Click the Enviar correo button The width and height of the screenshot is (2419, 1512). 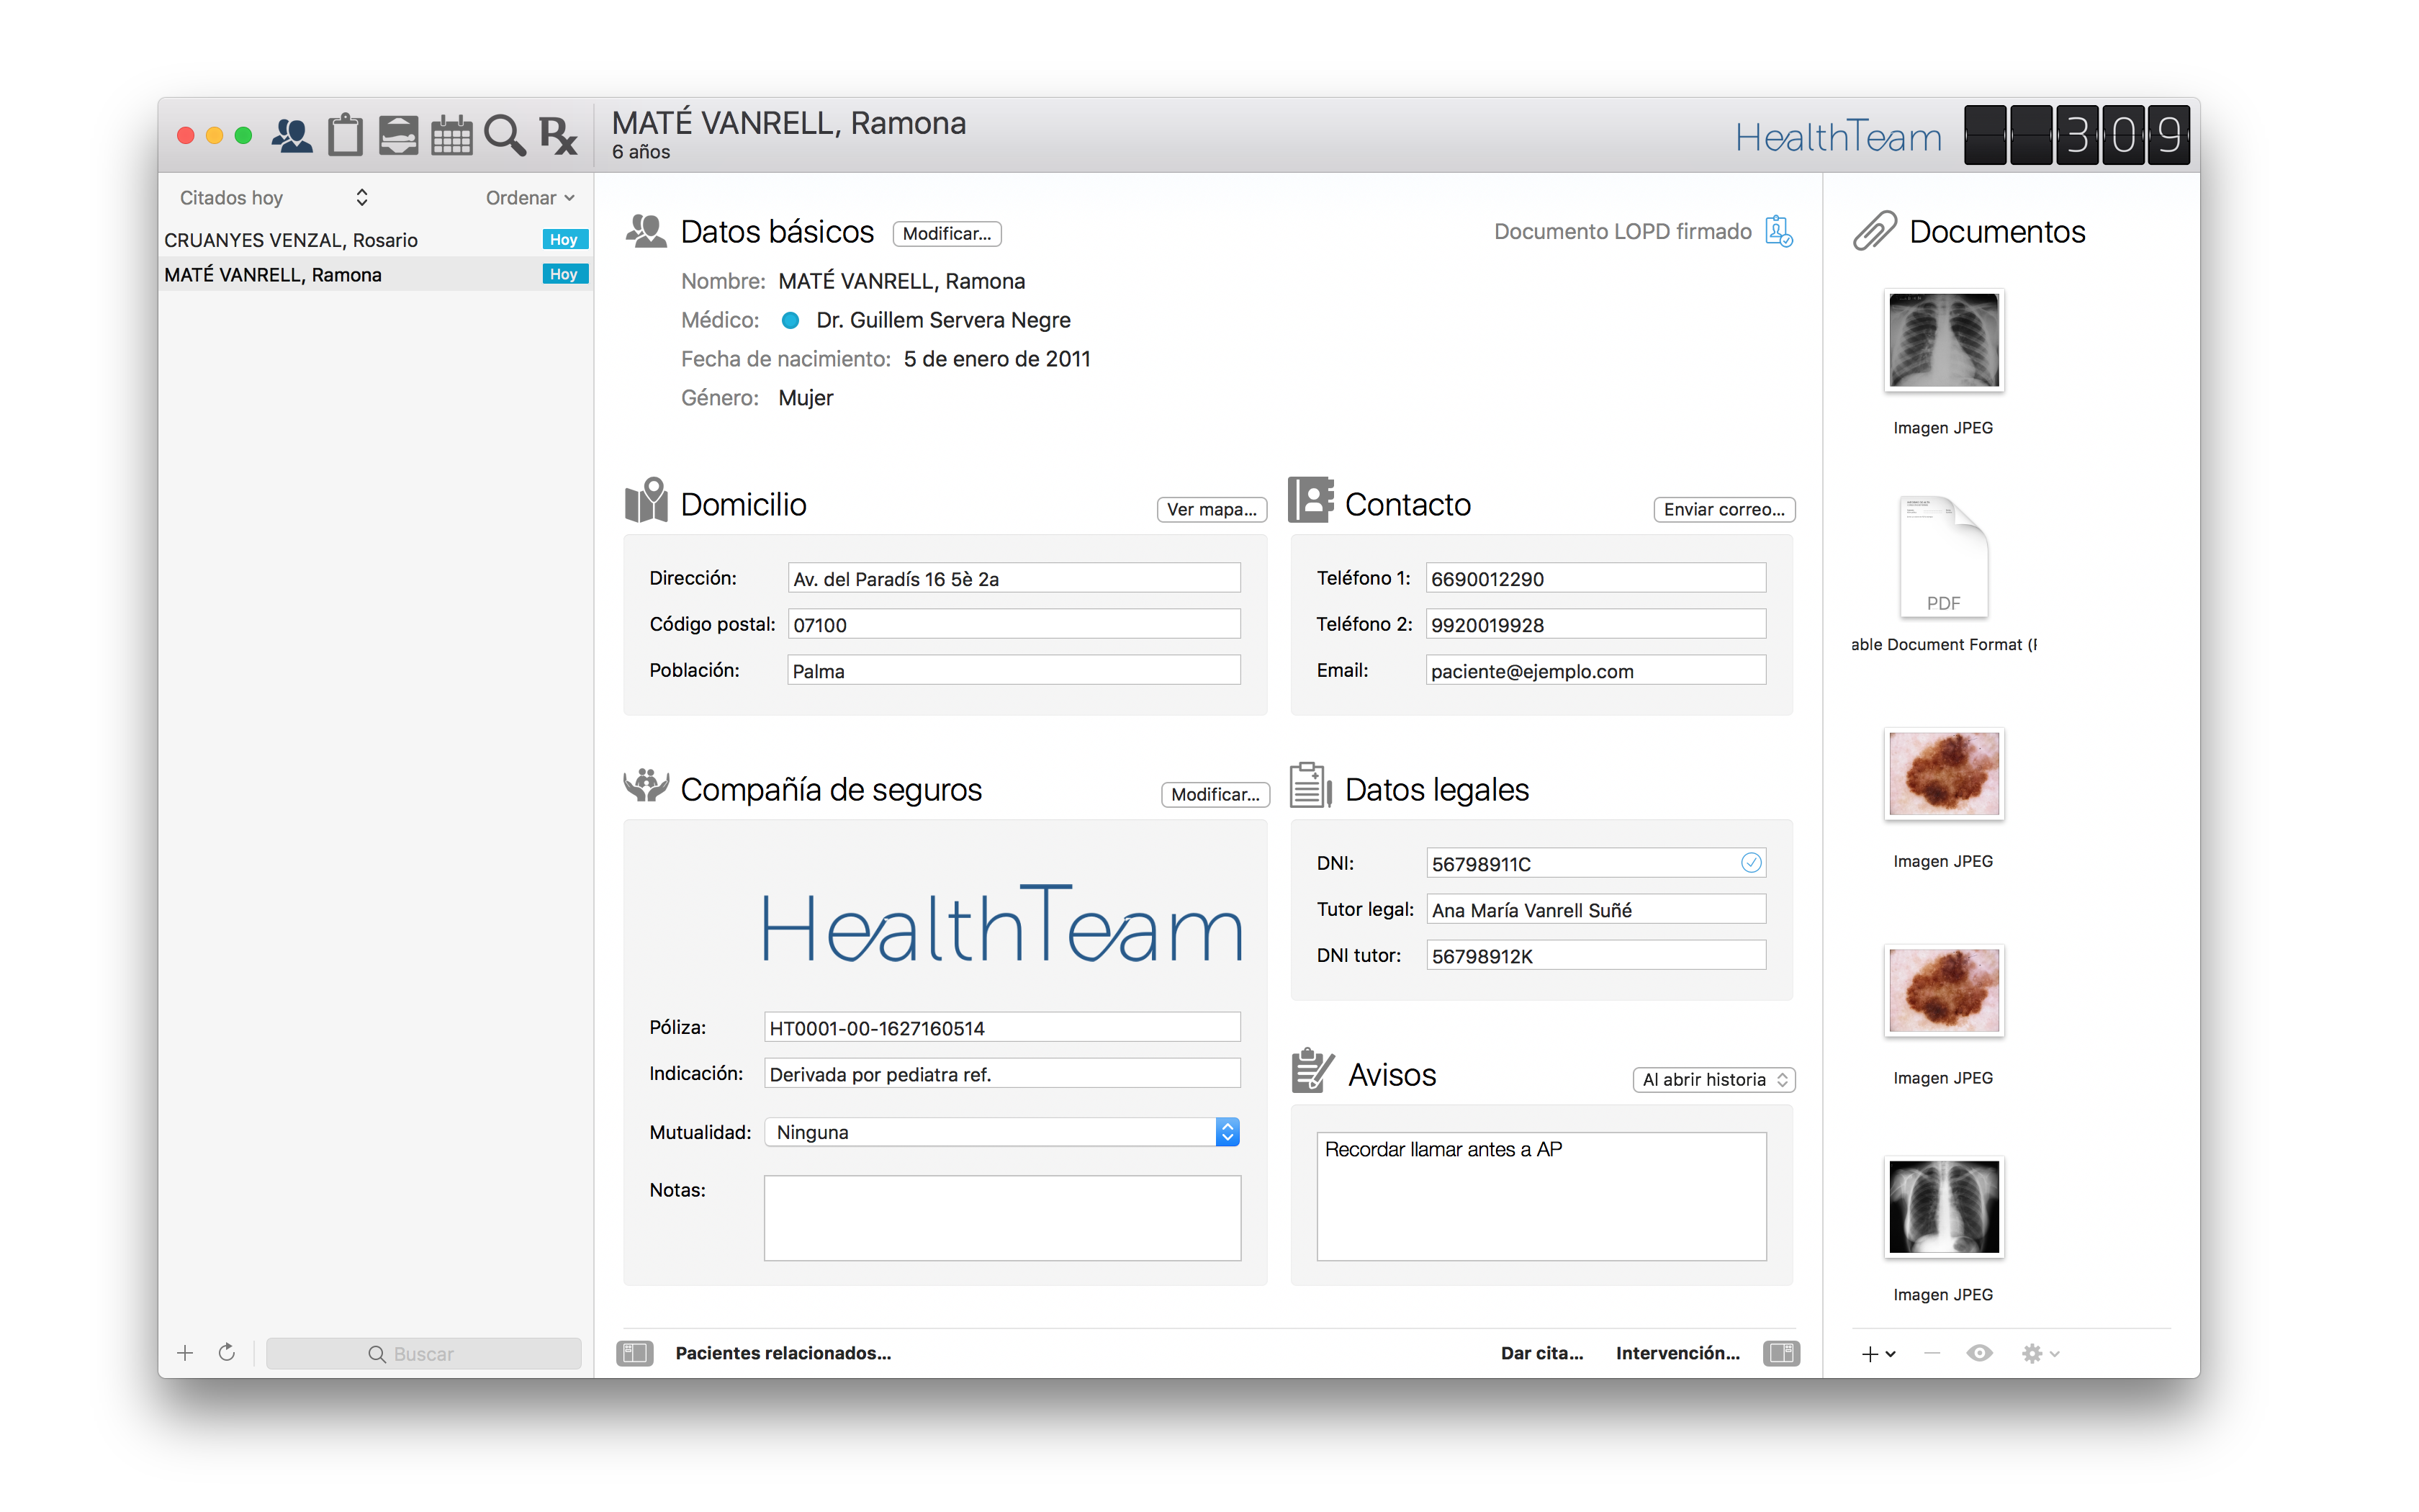[x=1724, y=509]
